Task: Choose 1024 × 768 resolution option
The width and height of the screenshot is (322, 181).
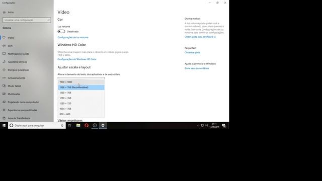Action: (81, 109)
